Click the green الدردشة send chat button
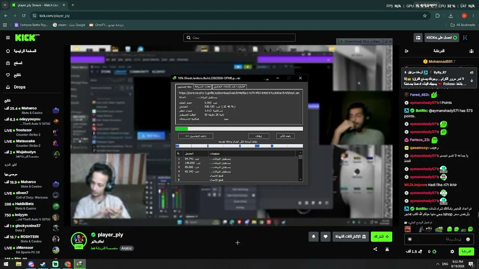Image resolution: width=479 pixels, height=269 pixels. 466,251
